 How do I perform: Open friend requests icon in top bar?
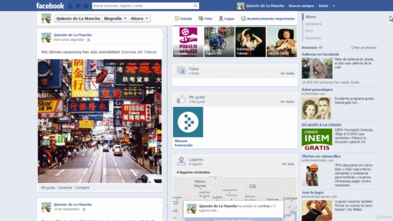70,6
